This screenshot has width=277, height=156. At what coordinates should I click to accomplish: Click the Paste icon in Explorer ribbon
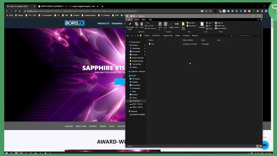click(142, 25)
